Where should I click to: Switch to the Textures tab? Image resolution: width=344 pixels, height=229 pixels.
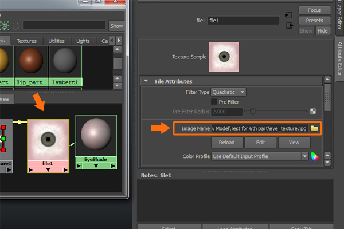[x=26, y=41]
